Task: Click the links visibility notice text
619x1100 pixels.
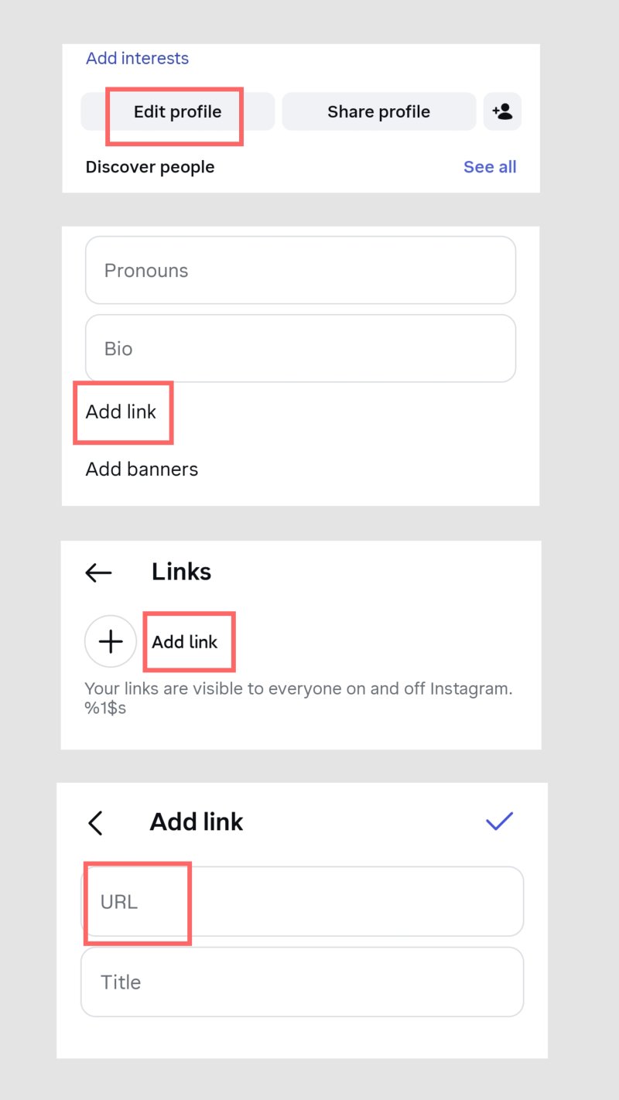Action: [x=298, y=698]
